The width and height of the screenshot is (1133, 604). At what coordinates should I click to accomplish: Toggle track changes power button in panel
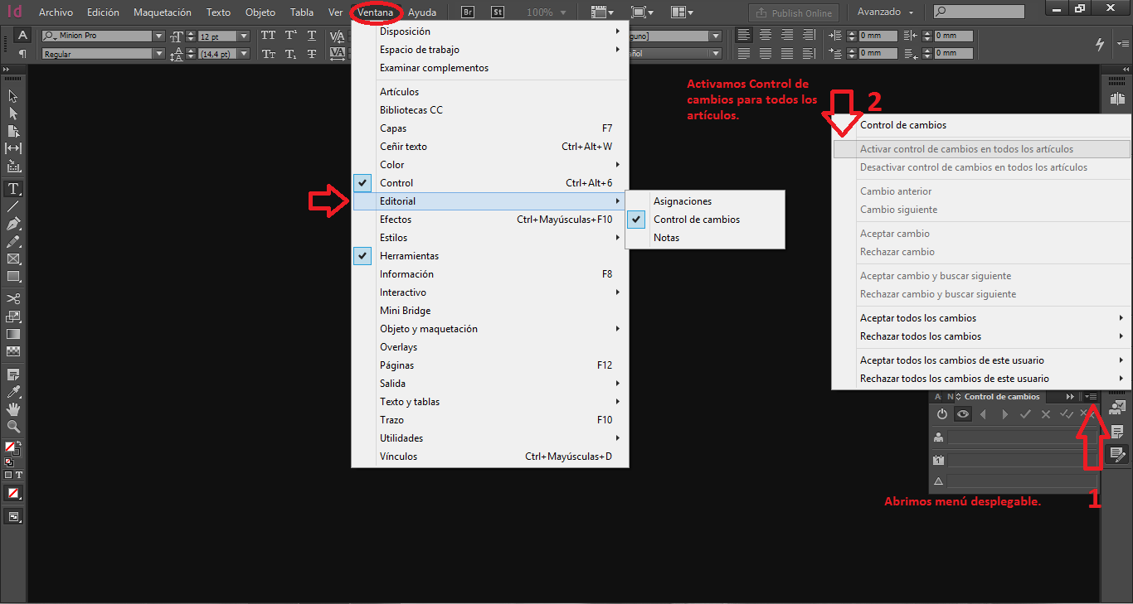point(941,414)
